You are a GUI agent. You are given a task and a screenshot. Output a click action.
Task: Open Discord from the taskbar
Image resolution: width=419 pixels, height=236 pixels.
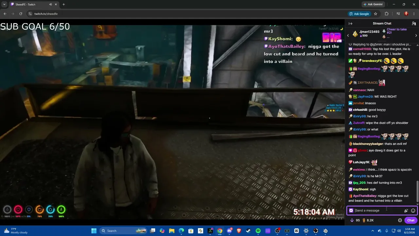coord(229,231)
